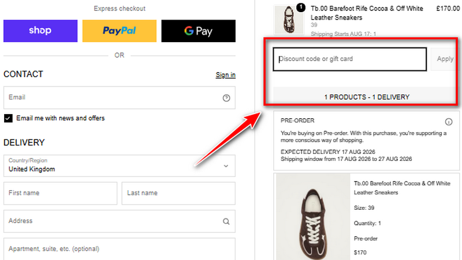Click the Apartment, suite optional field

point(120,249)
